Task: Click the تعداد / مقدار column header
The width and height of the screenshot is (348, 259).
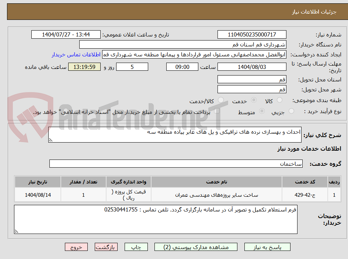Action: [x=83, y=182]
